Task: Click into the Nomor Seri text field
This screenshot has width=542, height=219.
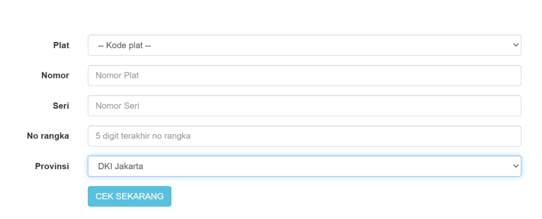Action: [x=304, y=106]
